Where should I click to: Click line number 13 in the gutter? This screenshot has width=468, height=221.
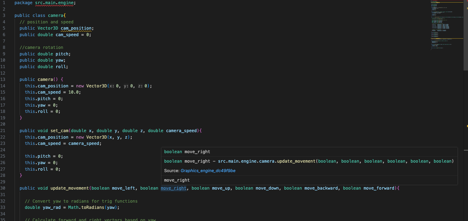click(3, 79)
